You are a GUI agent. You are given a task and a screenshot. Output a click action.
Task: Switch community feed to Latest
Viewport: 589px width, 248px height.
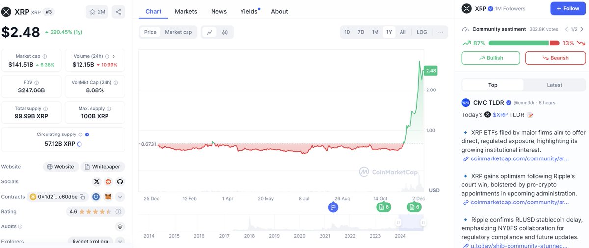(554, 85)
